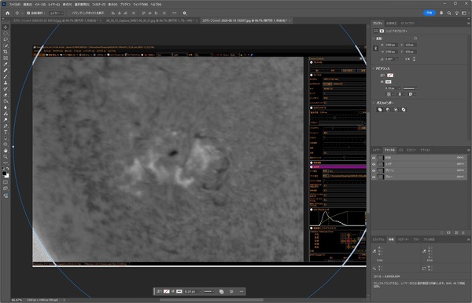Collapse the Appearance section in Properties
This screenshot has height=303, width=472.
click(x=374, y=69)
